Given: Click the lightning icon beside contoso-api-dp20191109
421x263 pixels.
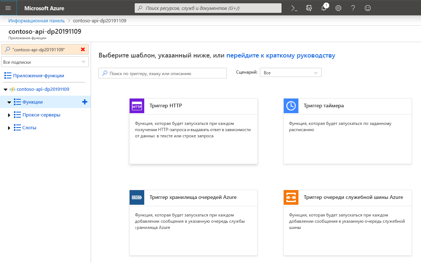Looking at the screenshot, I should click(x=12, y=89).
